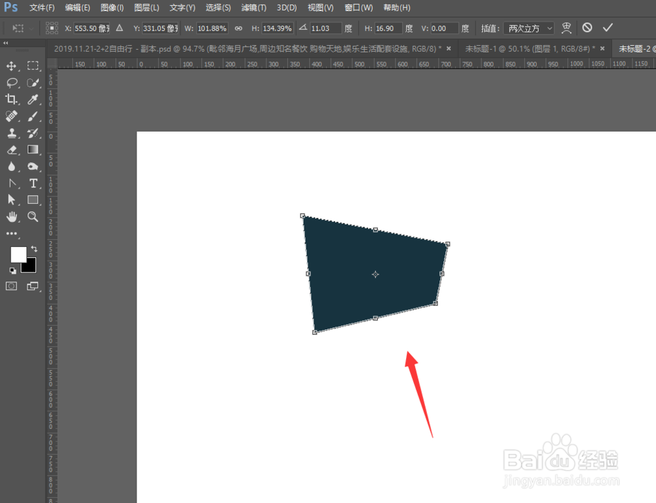Open the 3D(D) menu
Viewport: 656px width, 503px height.
pos(287,7)
